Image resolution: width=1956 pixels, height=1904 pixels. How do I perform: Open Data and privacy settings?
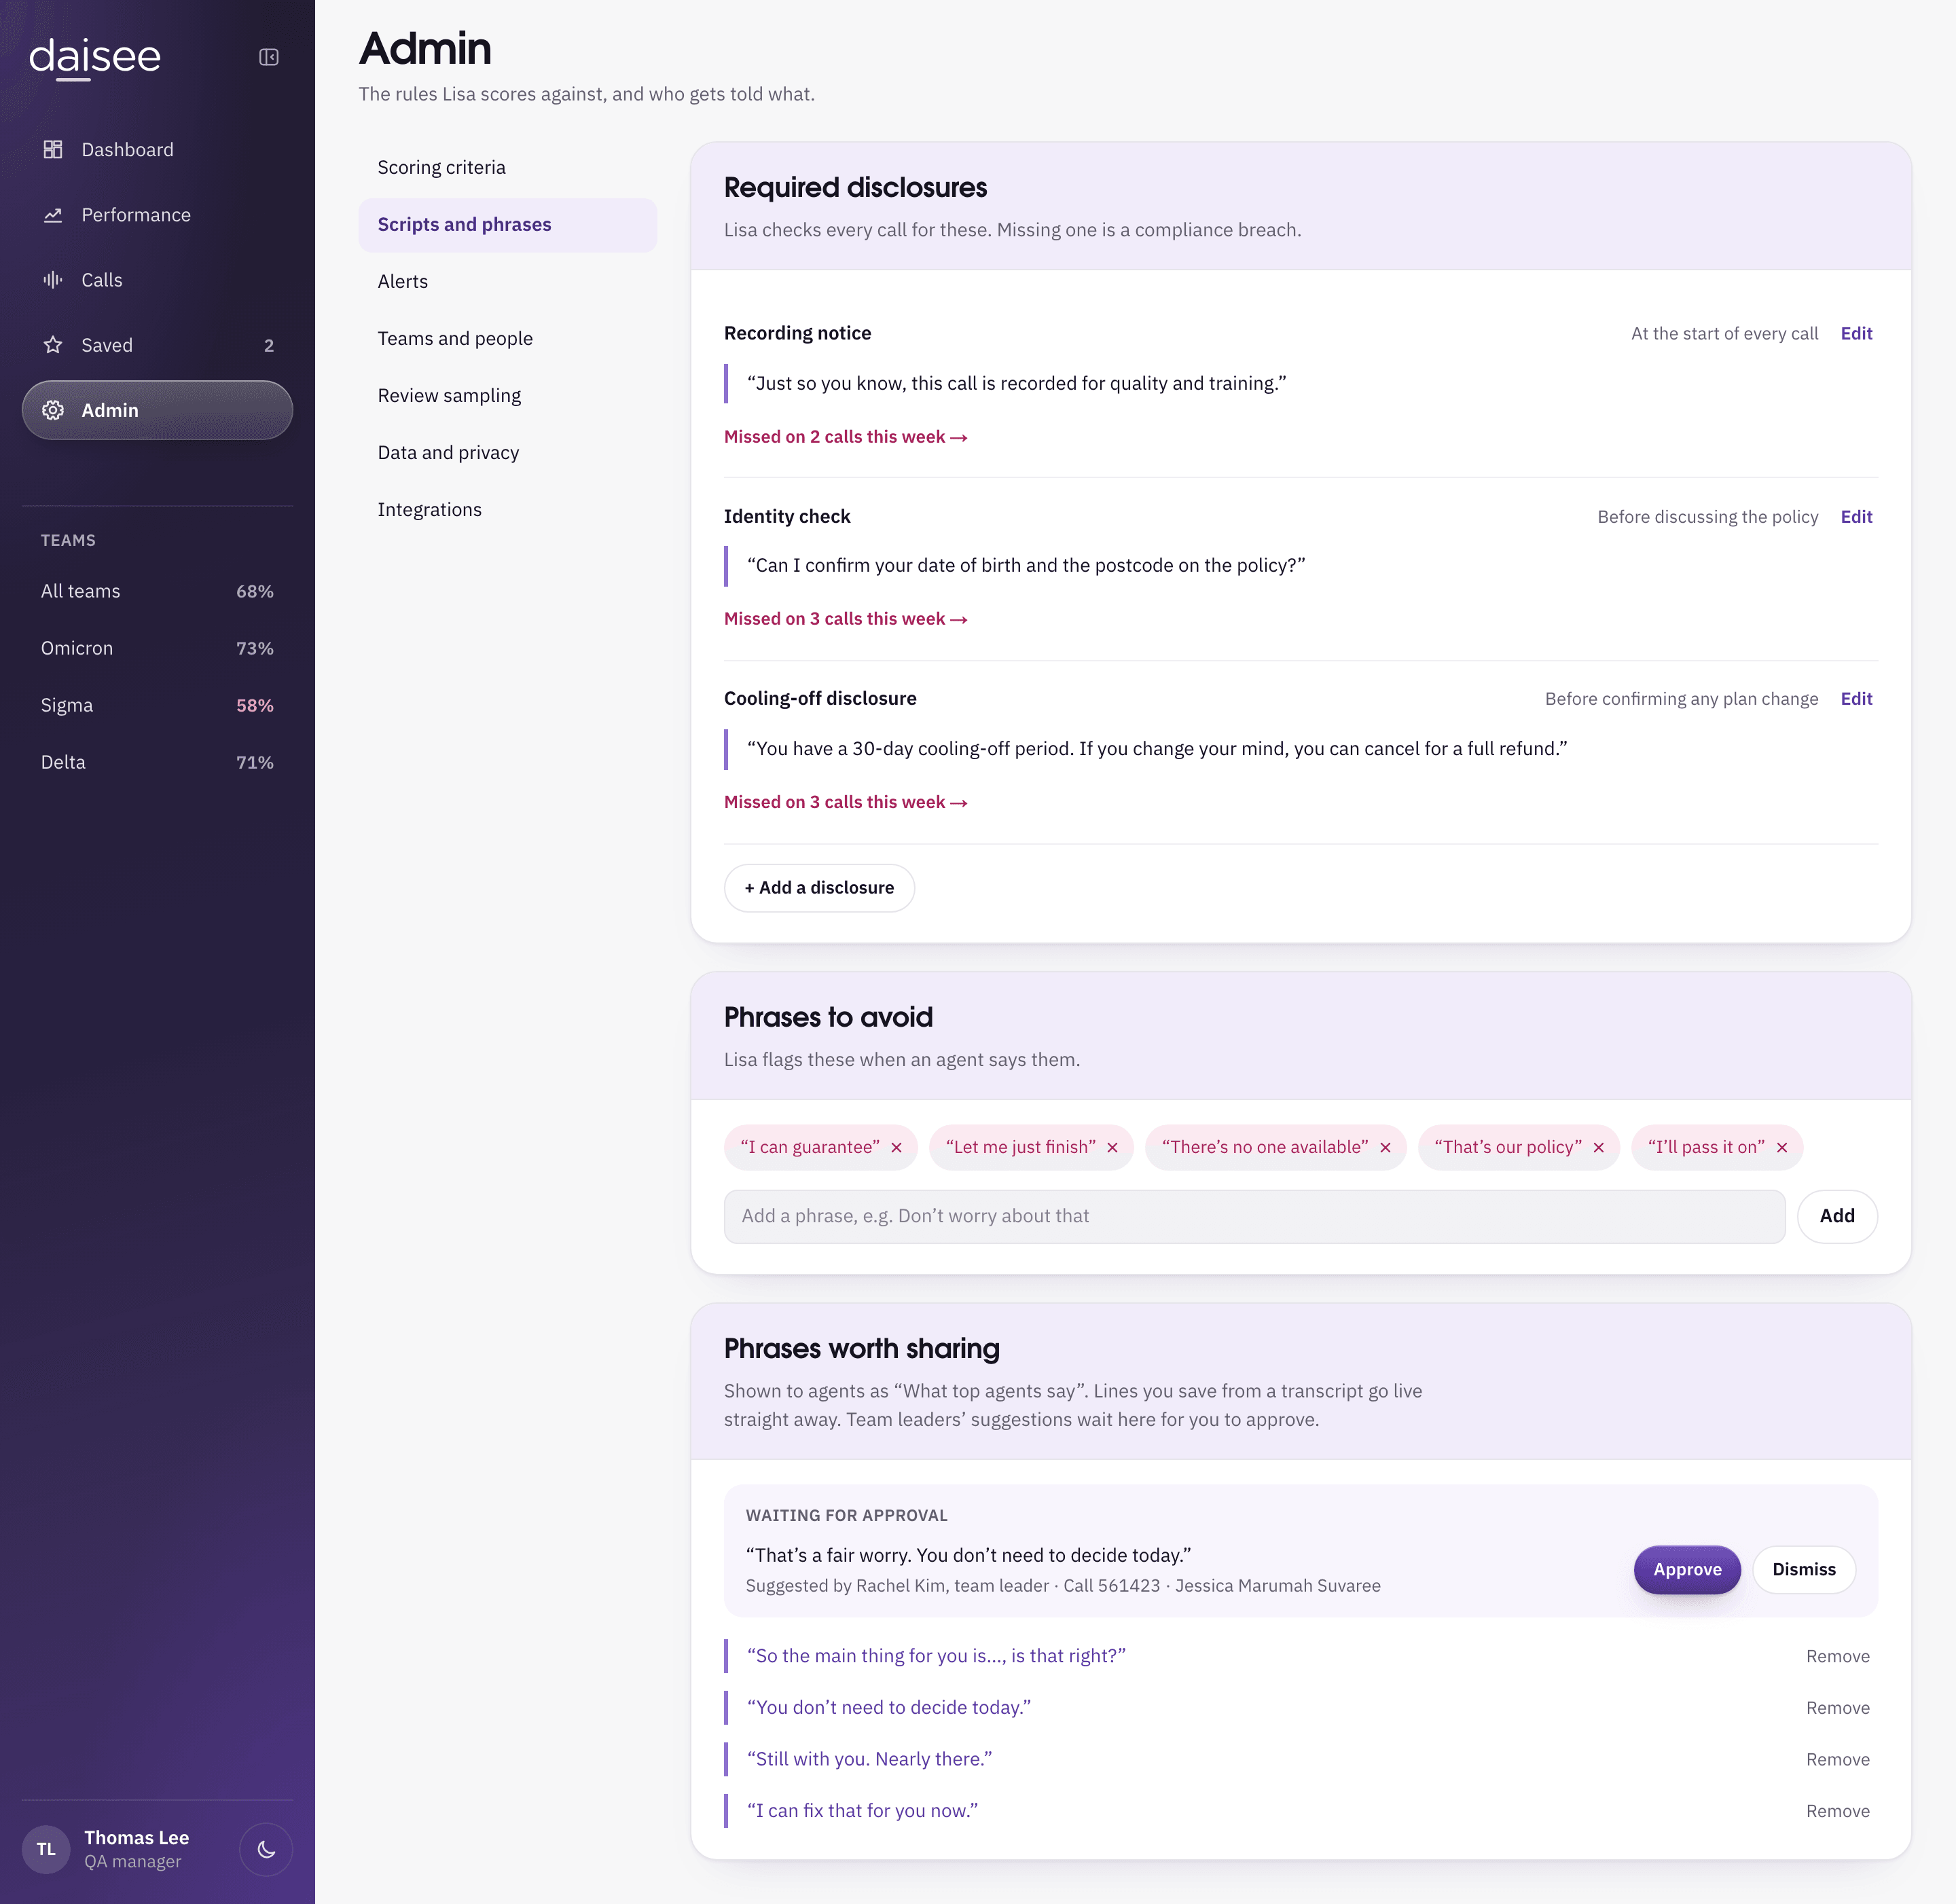[508, 452]
